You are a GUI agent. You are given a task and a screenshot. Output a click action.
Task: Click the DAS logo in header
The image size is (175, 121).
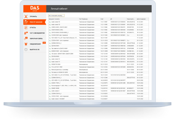[x=35, y=9]
